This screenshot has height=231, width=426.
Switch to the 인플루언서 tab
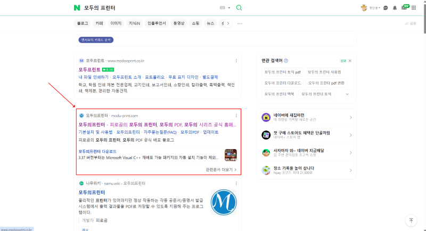[157, 23]
